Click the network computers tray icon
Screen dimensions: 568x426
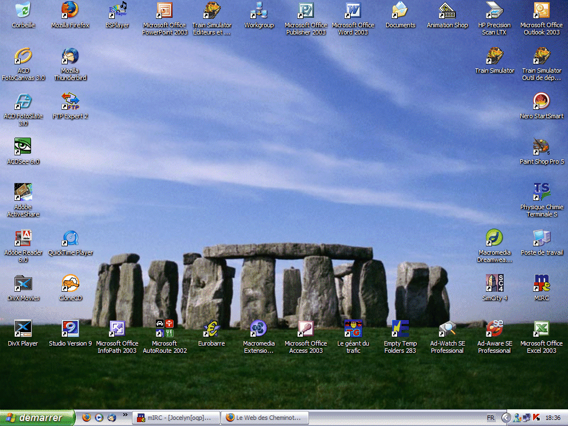click(x=526, y=418)
